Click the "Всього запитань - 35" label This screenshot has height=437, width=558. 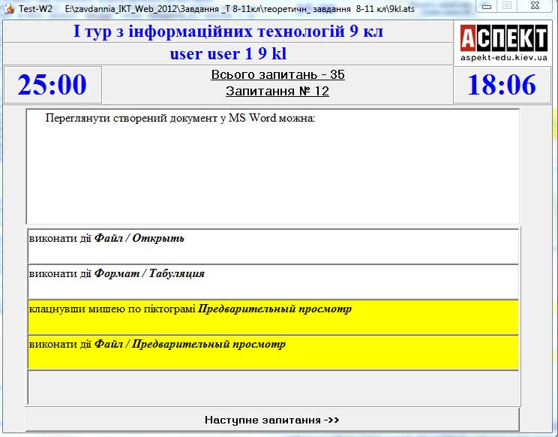pyautogui.click(x=277, y=75)
